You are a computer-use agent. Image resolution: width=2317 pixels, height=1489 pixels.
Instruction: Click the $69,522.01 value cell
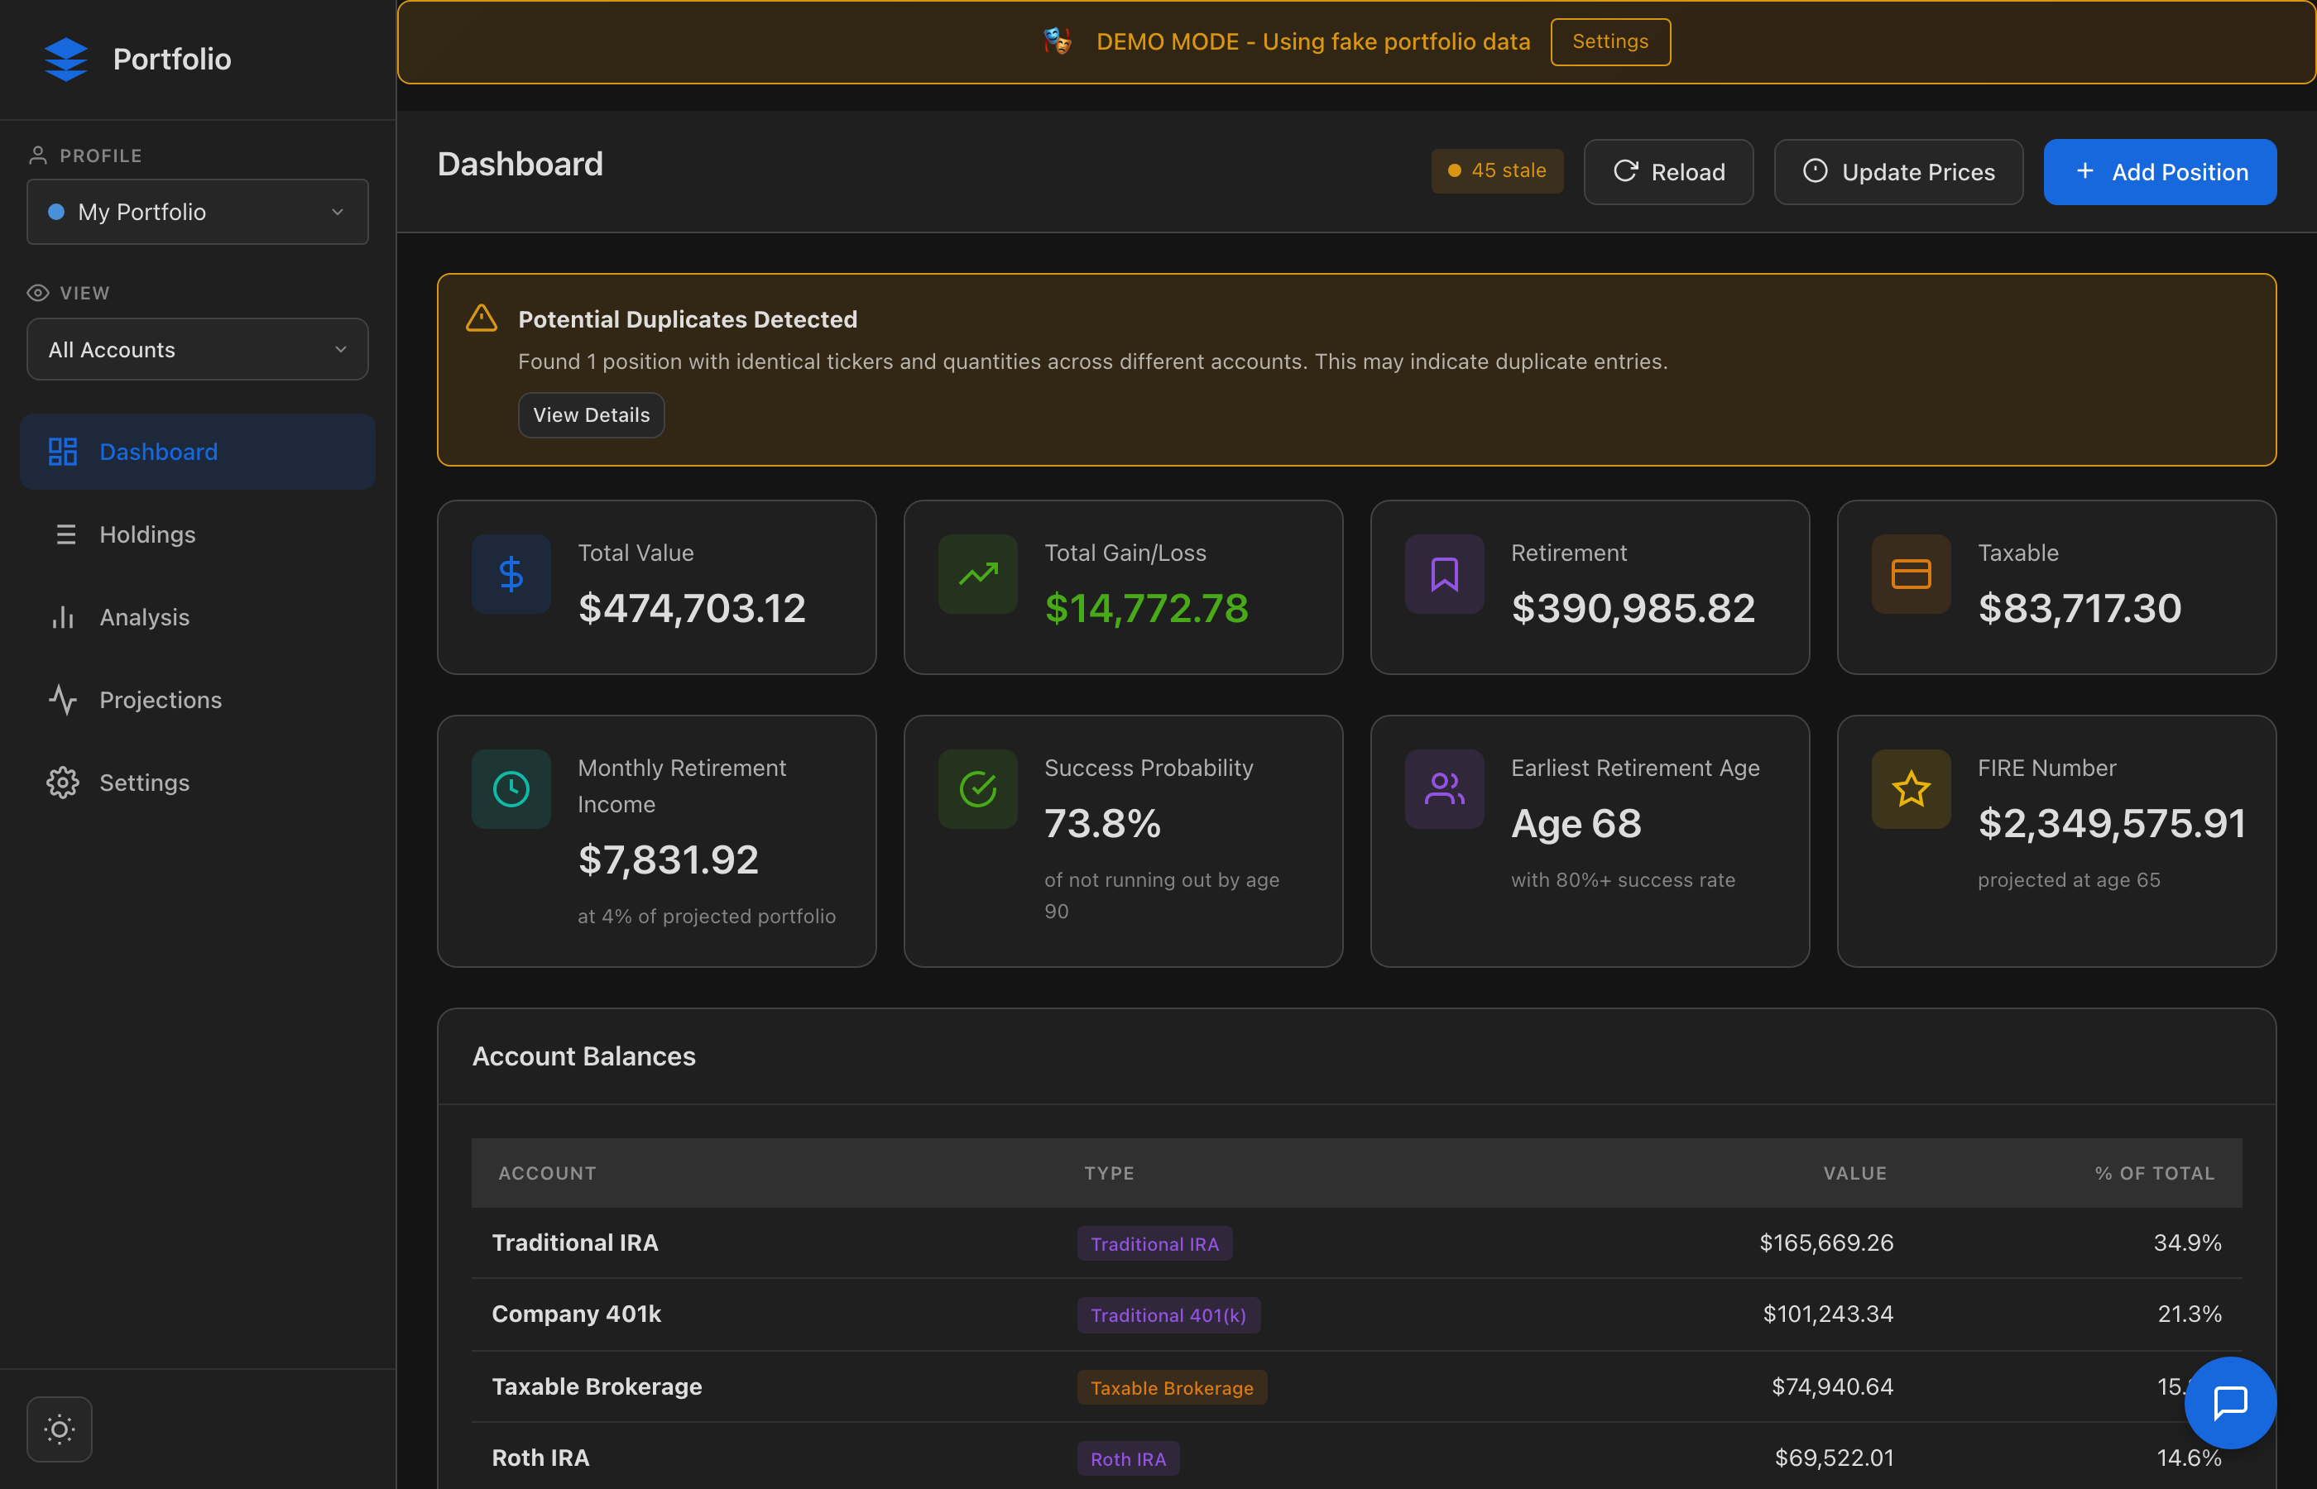(x=1834, y=1458)
